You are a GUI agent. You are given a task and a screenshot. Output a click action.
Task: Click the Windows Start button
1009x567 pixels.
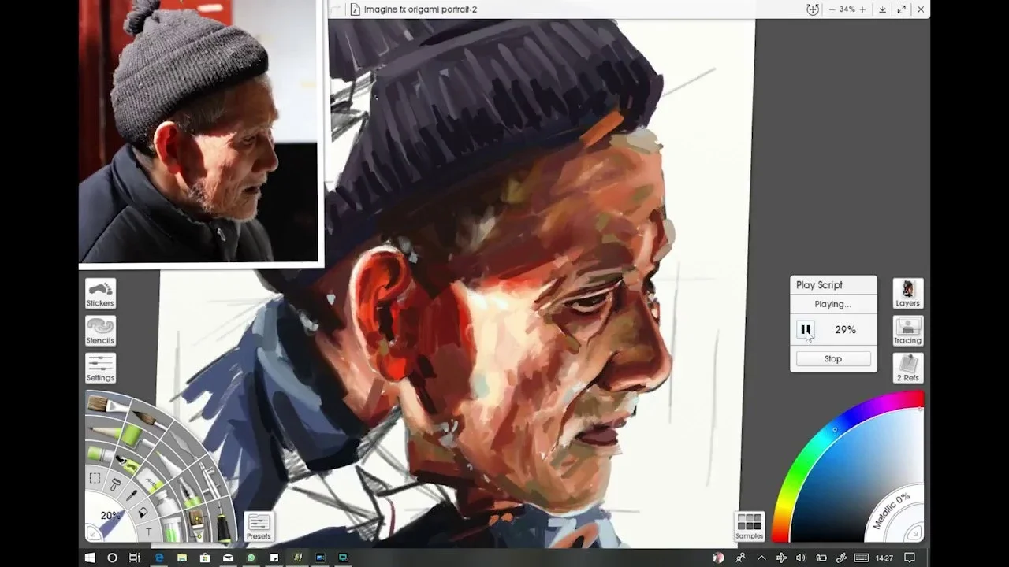[90, 558]
